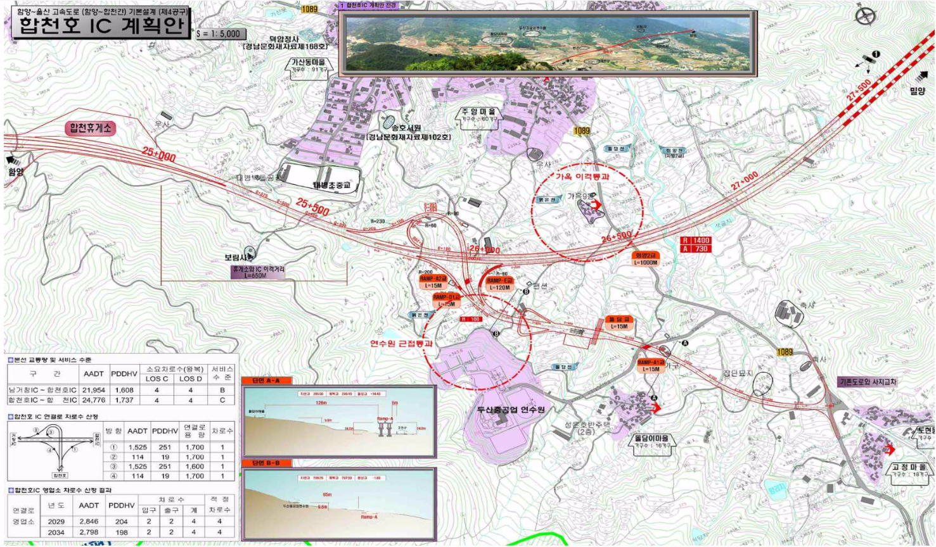The height and width of the screenshot is (547, 936).
Task: Click the RAMP-E교 L=120M label
Action: click(500, 284)
